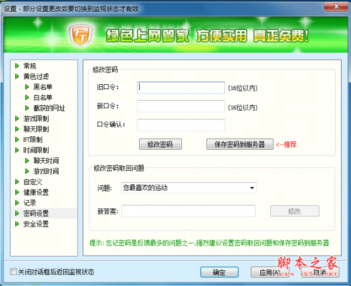Select 黄色过滤 in the sidebar
The image size is (351, 286).
coord(36,76)
